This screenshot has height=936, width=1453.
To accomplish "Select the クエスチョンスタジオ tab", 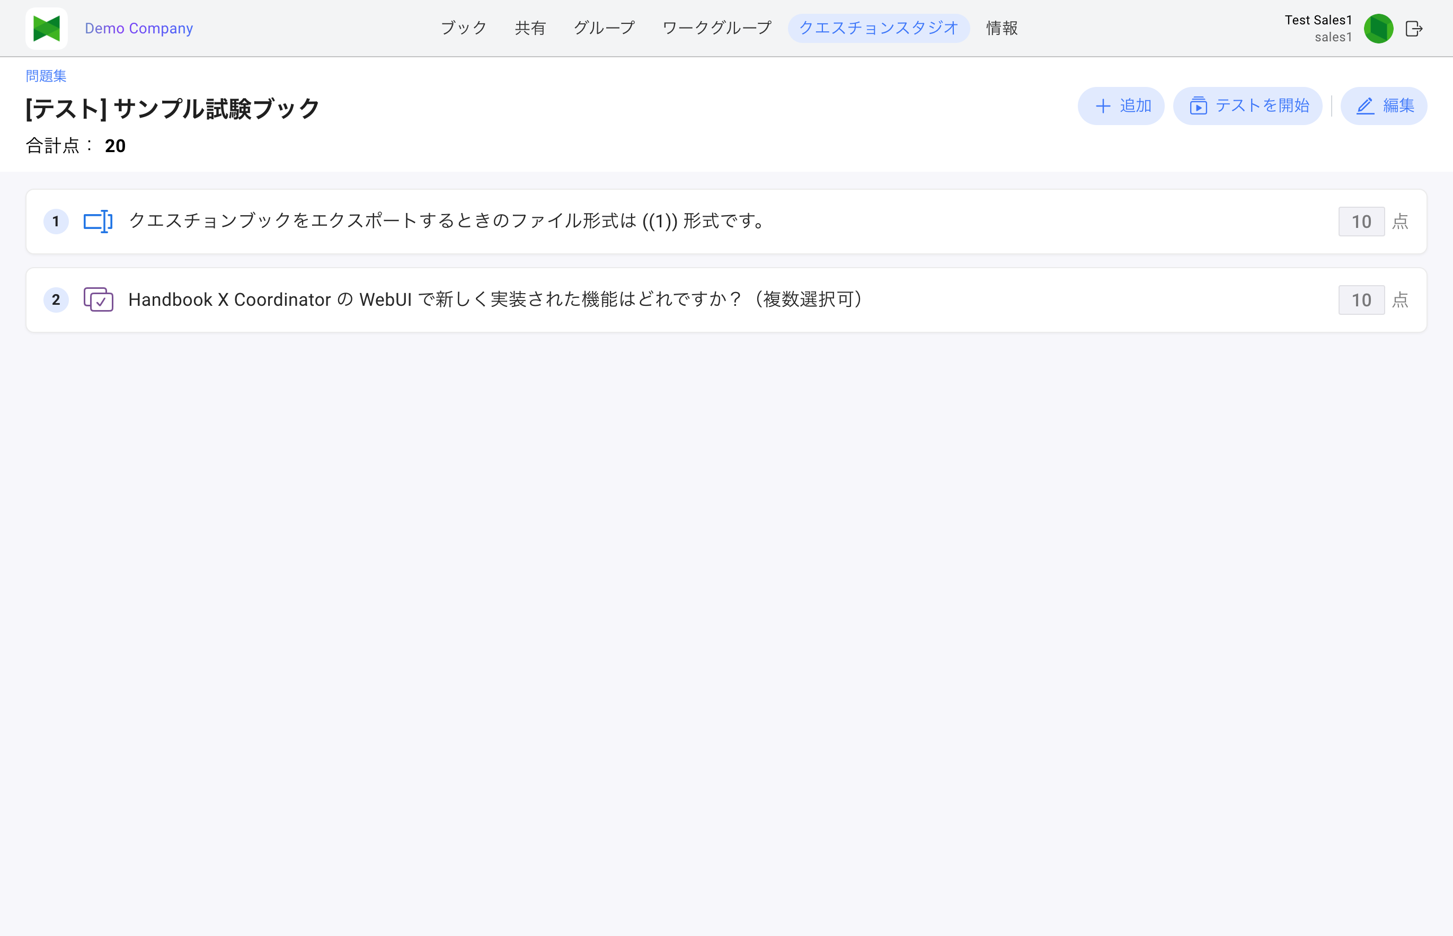I will (x=878, y=28).
